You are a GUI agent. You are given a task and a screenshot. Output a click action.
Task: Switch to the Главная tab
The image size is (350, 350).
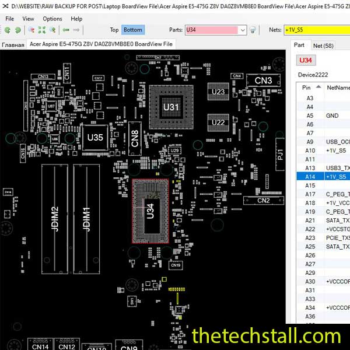tap(13, 45)
